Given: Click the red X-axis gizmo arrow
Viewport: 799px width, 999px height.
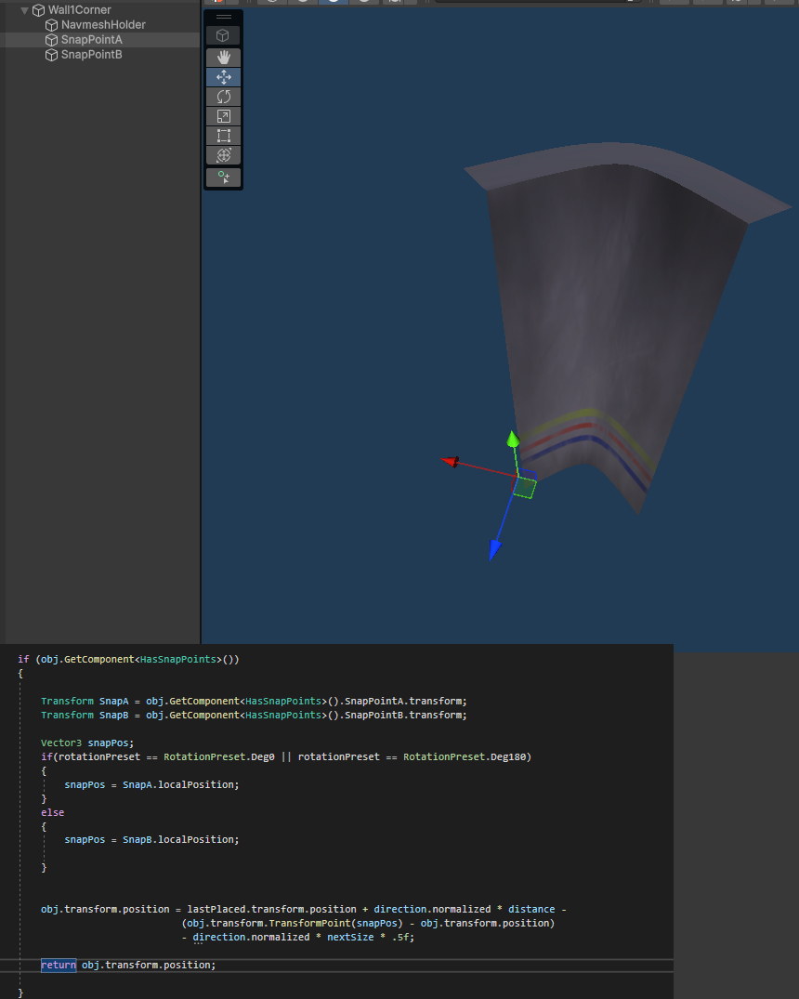Looking at the screenshot, I should (x=452, y=461).
